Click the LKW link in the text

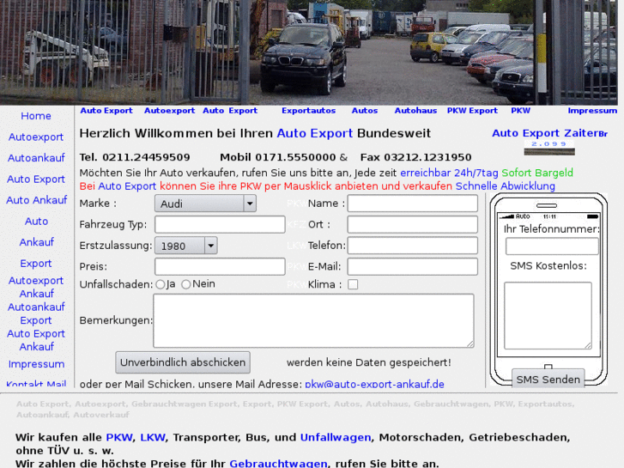[153, 437]
